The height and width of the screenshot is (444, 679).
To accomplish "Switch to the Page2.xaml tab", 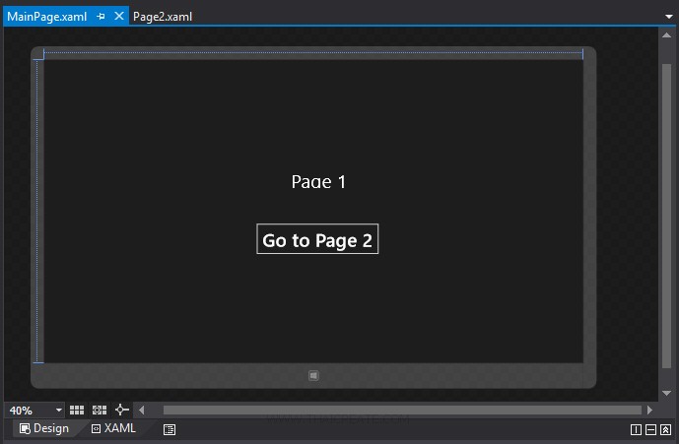I will [x=163, y=17].
